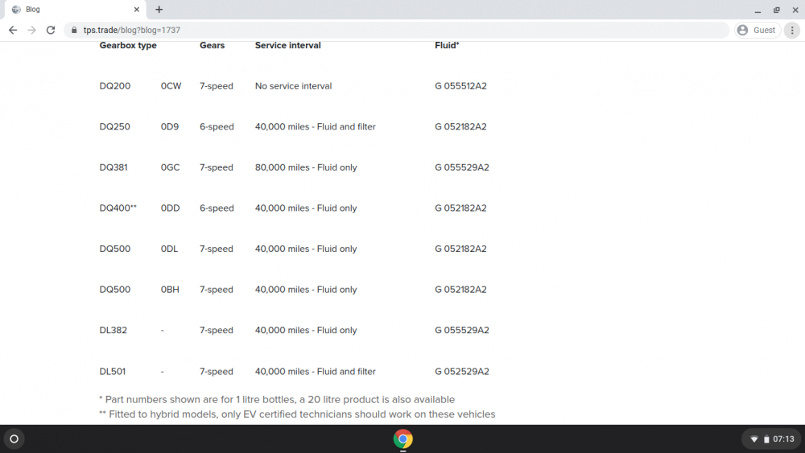This screenshot has width=805, height=453.
Task: Select DQ400** gearbox cell
Action: 118,208
